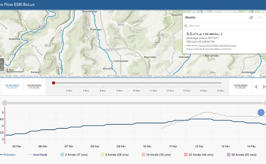Toggle the Prévision legend series
This screenshot has height=164, width=266.
tap(8, 155)
